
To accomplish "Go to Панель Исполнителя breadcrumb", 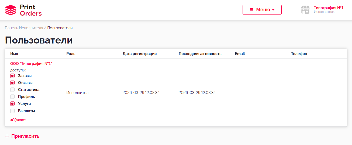I will [24, 28].
